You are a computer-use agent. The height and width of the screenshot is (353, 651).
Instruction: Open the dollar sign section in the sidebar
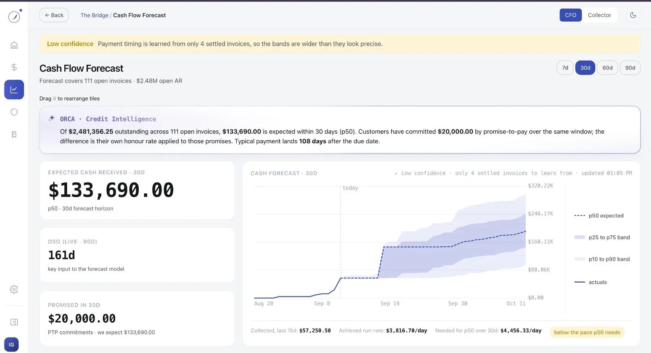pyautogui.click(x=14, y=67)
